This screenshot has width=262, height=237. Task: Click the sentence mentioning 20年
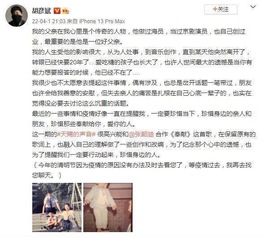pyautogui.click(x=142, y=62)
